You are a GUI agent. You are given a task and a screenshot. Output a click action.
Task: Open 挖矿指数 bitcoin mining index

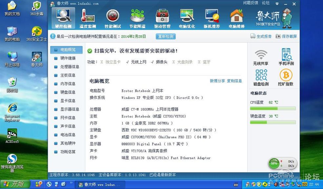286,77
